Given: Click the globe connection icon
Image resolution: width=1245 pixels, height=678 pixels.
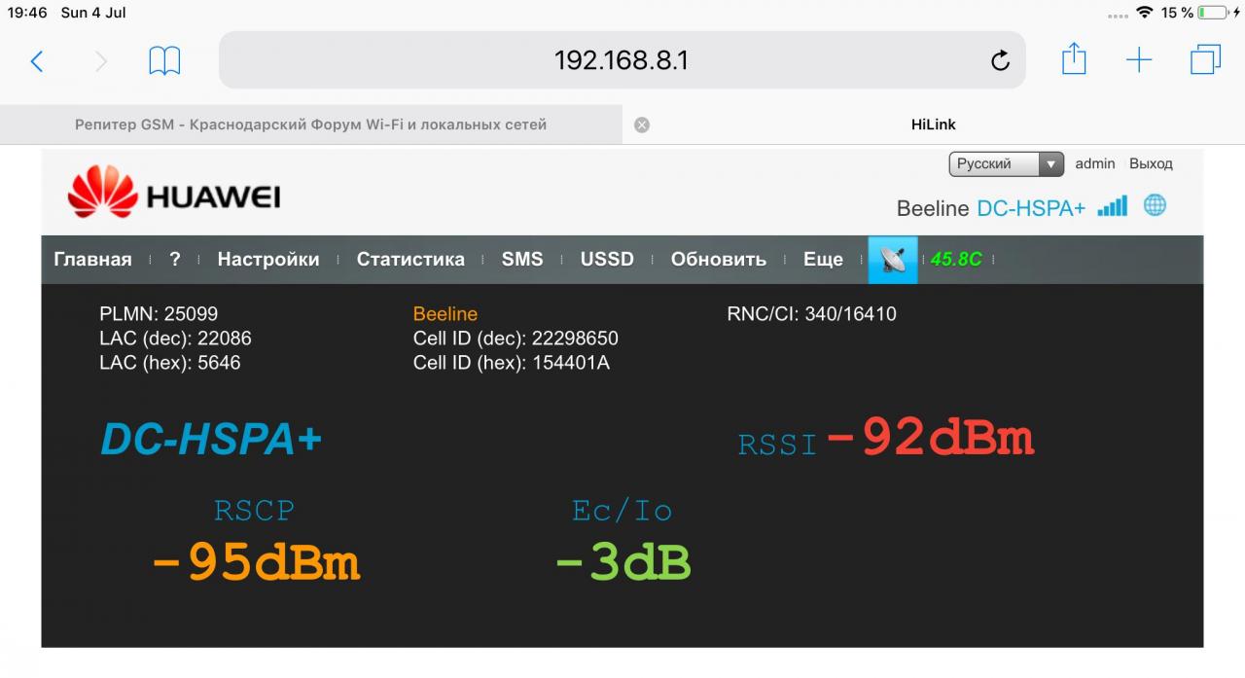Looking at the screenshot, I should 1155,205.
